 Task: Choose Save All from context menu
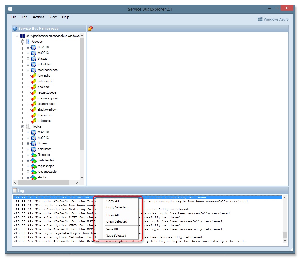(117, 229)
